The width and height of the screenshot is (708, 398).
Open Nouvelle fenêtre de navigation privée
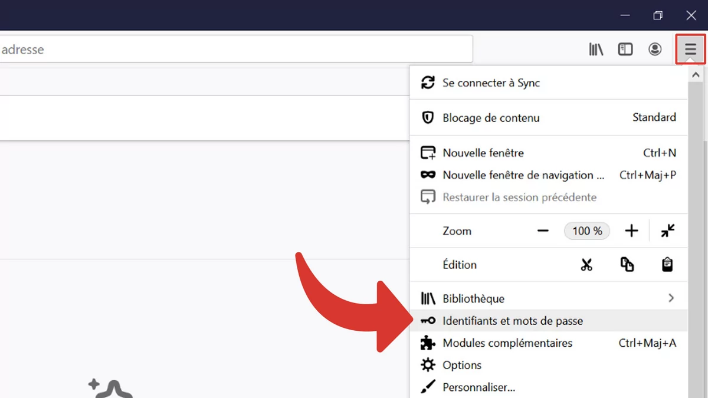[x=523, y=175]
